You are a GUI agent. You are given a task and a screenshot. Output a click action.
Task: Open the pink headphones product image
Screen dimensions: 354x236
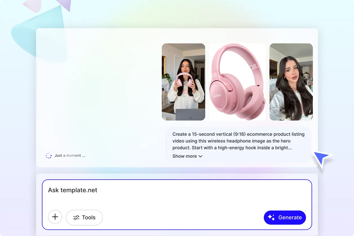click(237, 82)
